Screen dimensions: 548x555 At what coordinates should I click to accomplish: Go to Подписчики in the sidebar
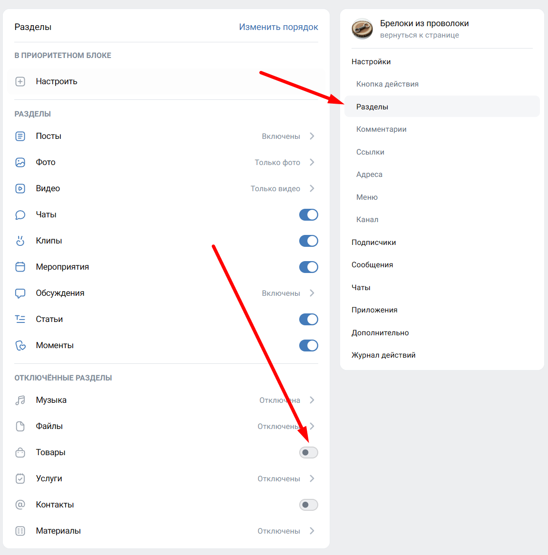373,243
